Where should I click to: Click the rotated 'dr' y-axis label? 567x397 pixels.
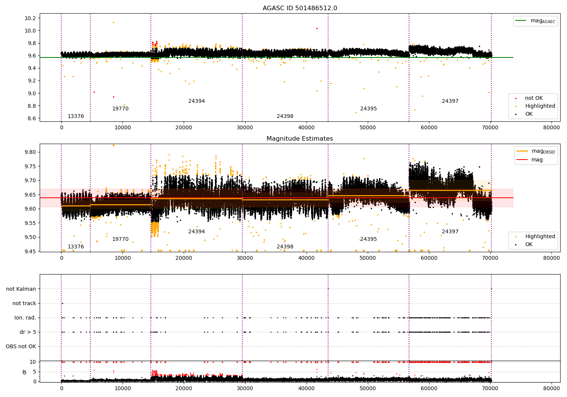[25, 372]
